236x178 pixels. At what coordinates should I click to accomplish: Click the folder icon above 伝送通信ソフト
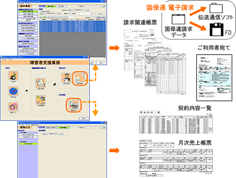216,8
